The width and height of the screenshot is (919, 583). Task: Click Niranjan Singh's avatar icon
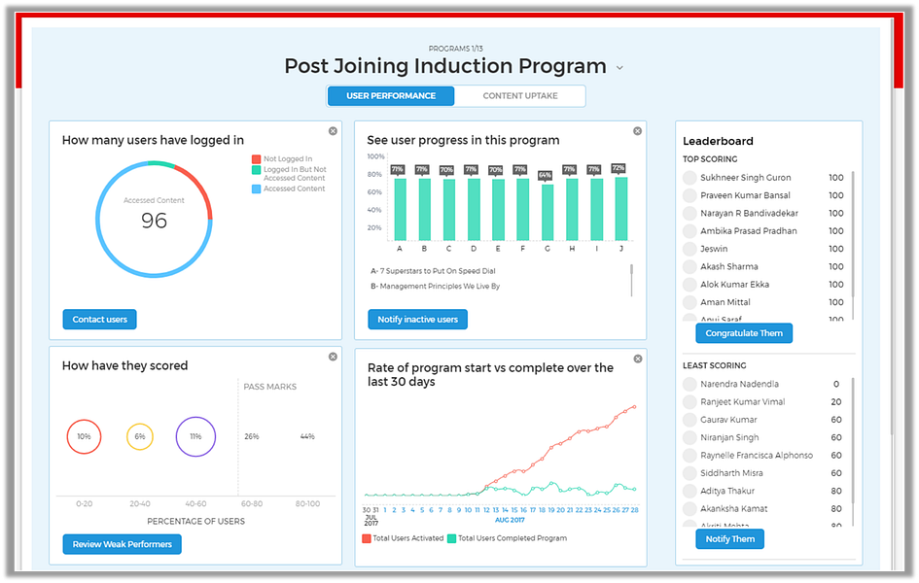[689, 438]
